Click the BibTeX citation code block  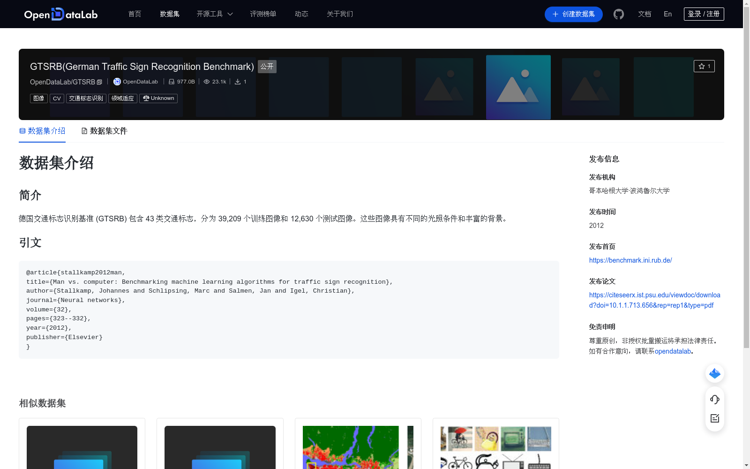point(289,310)
